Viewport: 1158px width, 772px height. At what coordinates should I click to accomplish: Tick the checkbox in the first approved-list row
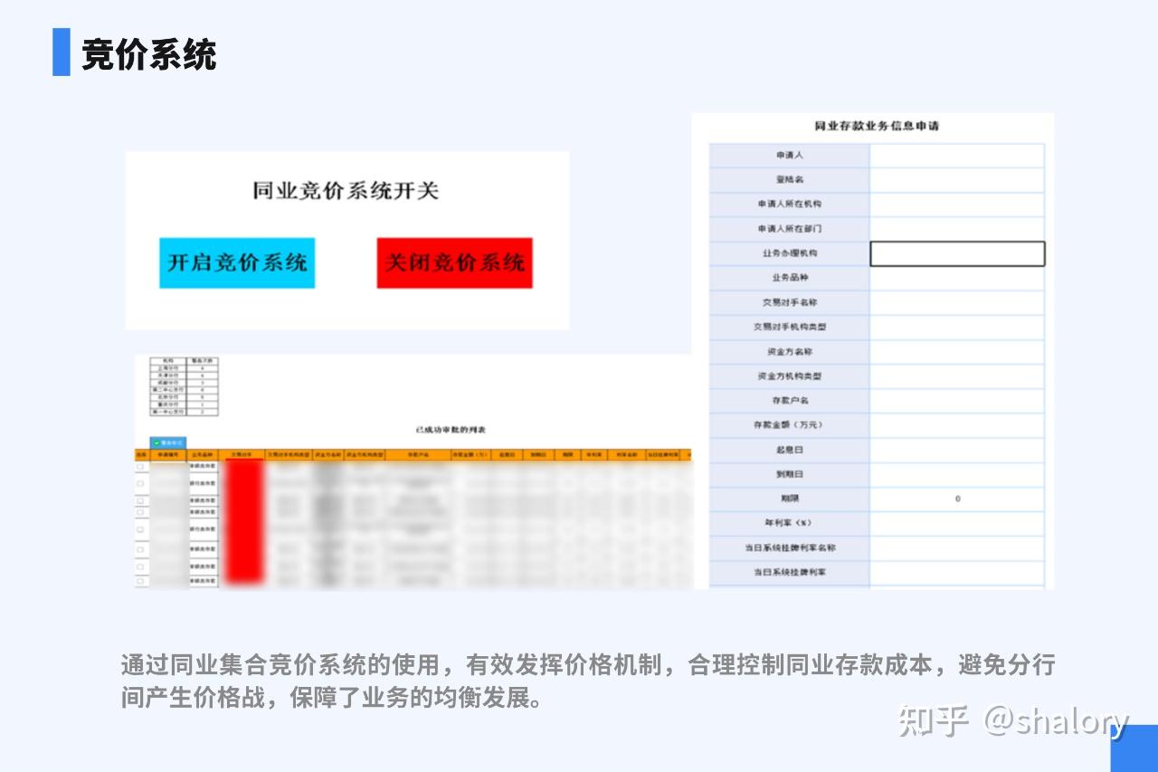140,466
